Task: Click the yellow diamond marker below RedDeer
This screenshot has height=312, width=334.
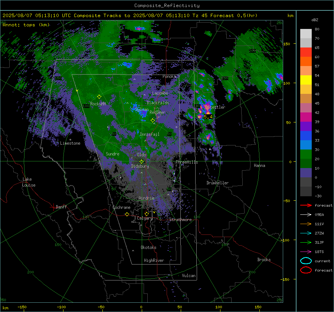Action: pos(153,120)
